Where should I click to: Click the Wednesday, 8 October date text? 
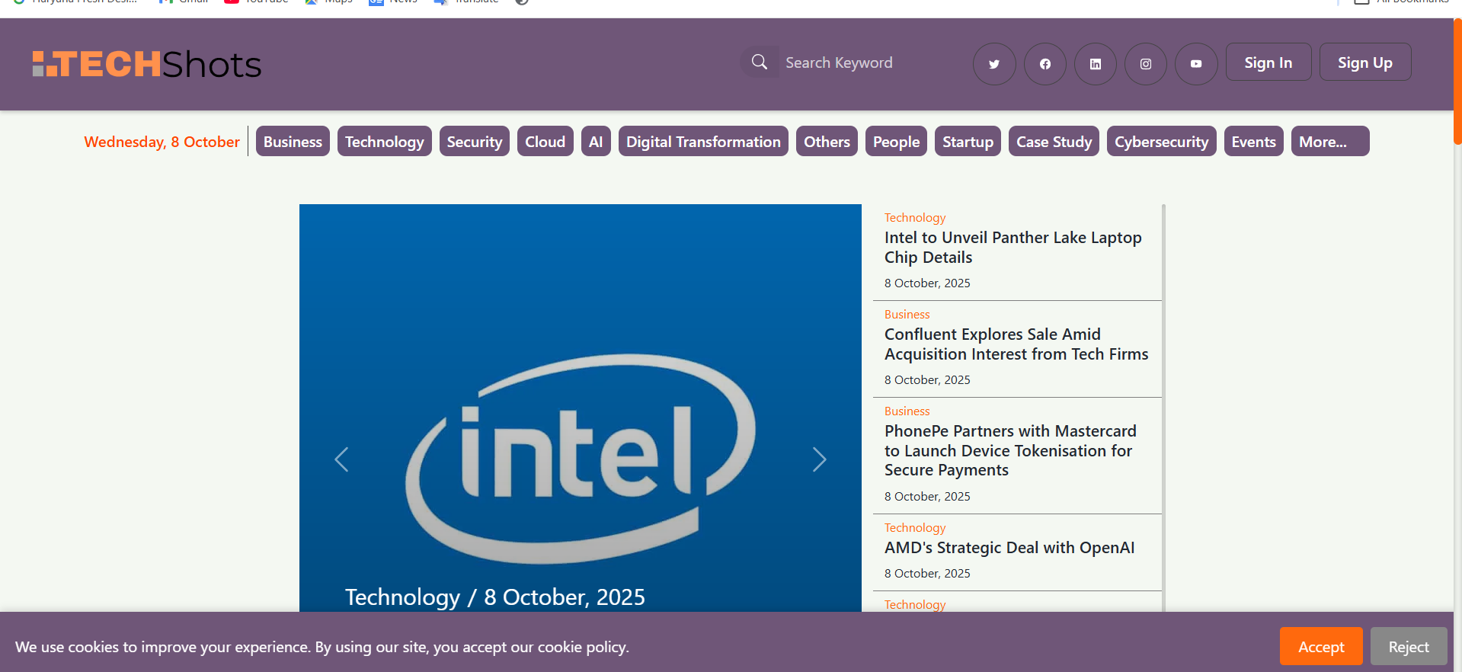pos(162,142)
